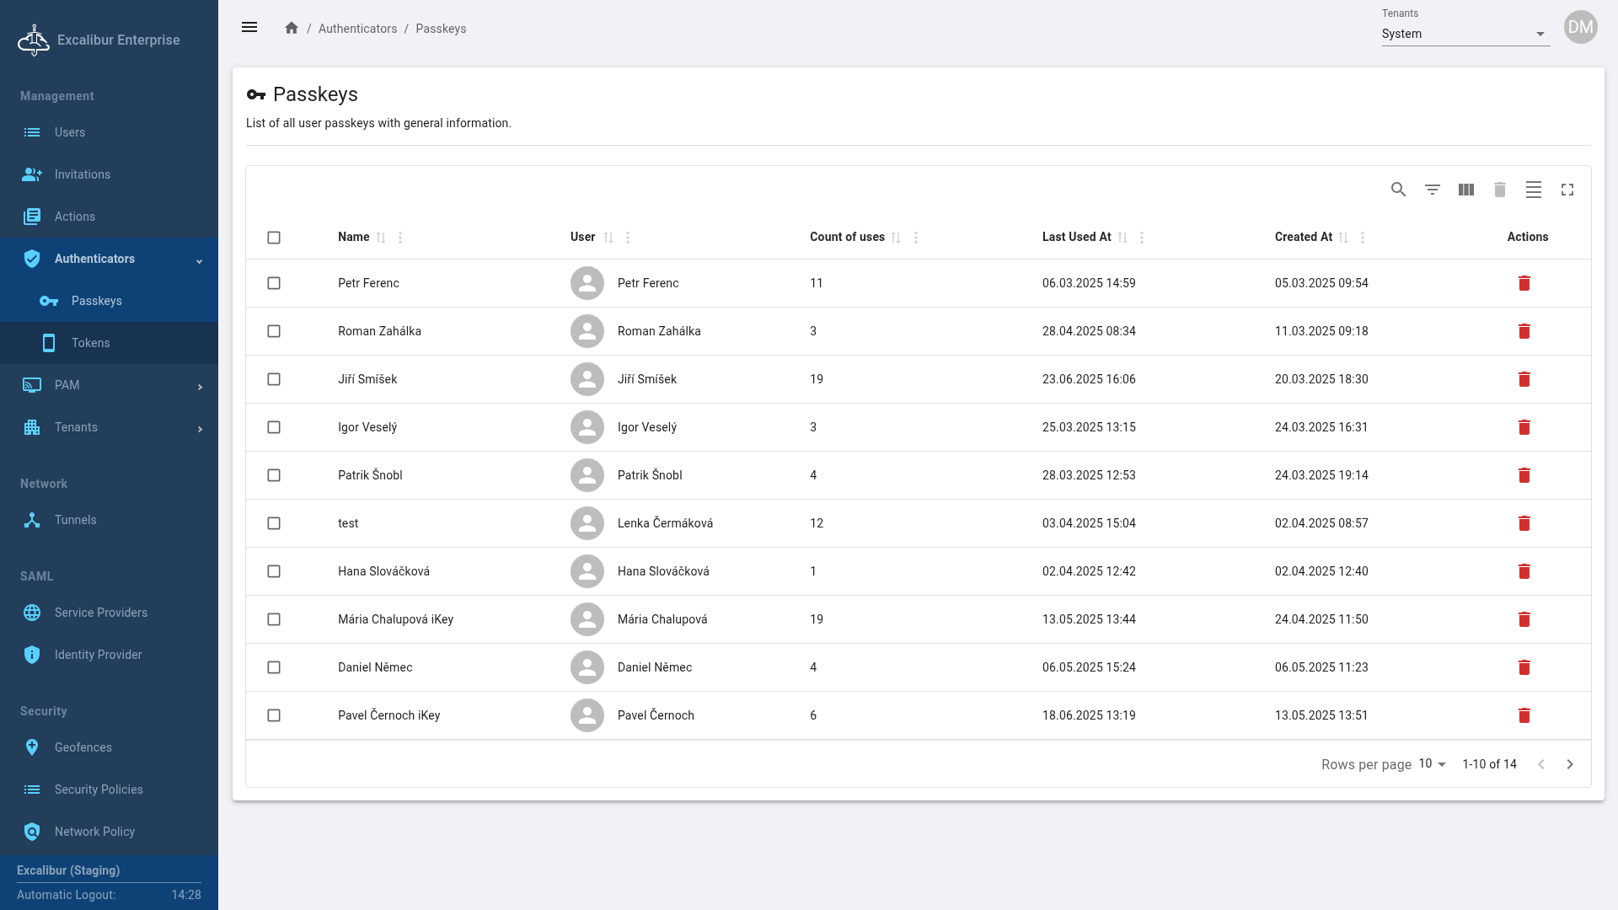Screen dimensions: 1618x910
Task: Open the column visibility icon
Action: tap(1465, 190)
